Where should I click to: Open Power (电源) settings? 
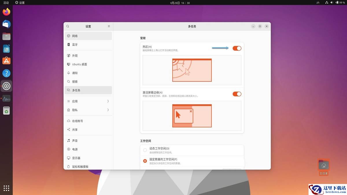click(x=88, y=149)
